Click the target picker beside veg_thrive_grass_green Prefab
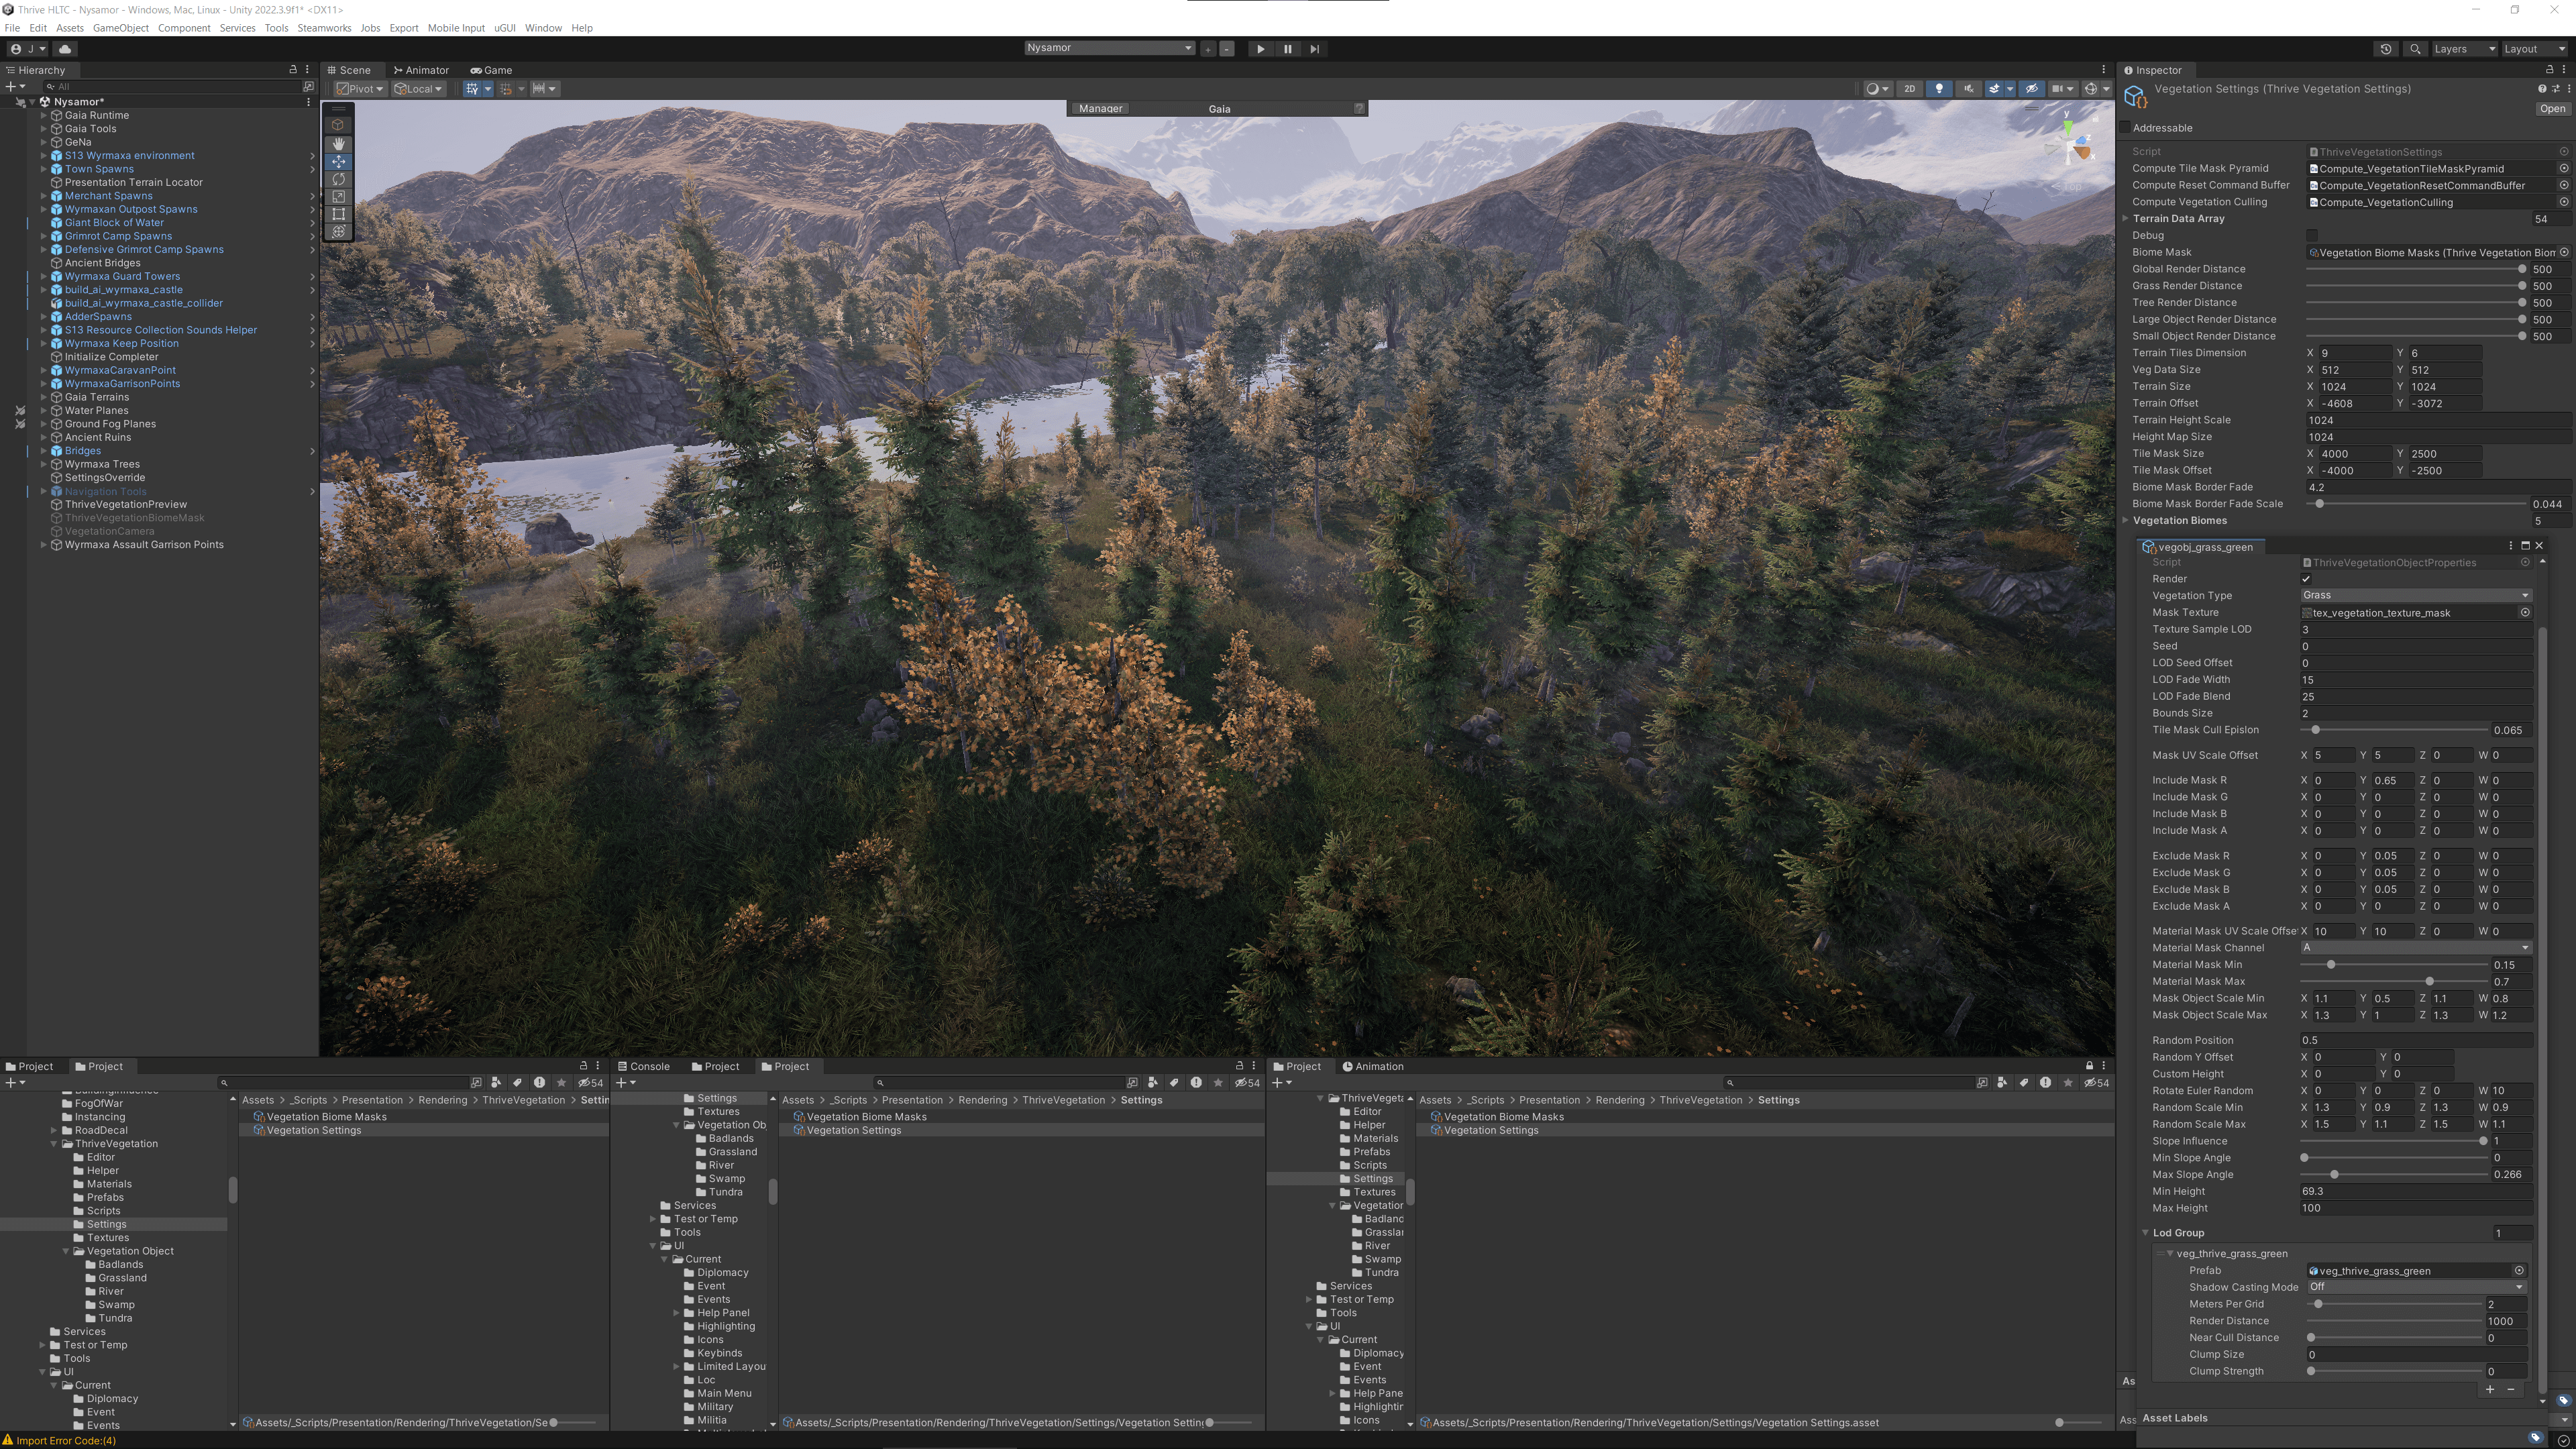The height and width of the screenshot is (1449, 2576). click(2519, 1271)
